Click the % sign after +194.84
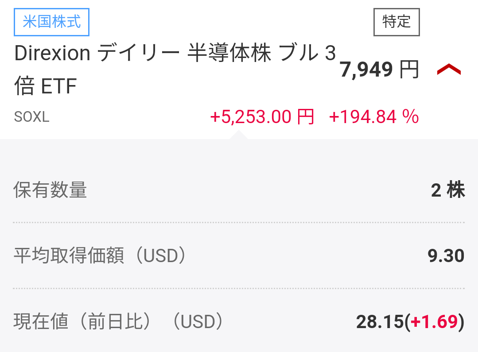The width and height of the screenshot is (478, 352). point(410,117)
